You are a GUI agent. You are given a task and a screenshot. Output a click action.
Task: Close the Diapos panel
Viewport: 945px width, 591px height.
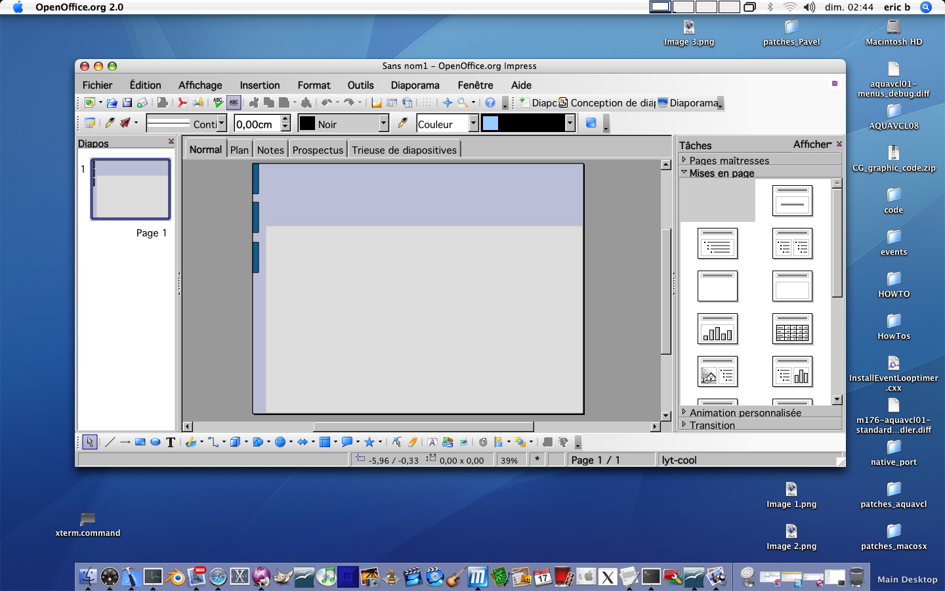pyautogui.click(x=171, y=141)
